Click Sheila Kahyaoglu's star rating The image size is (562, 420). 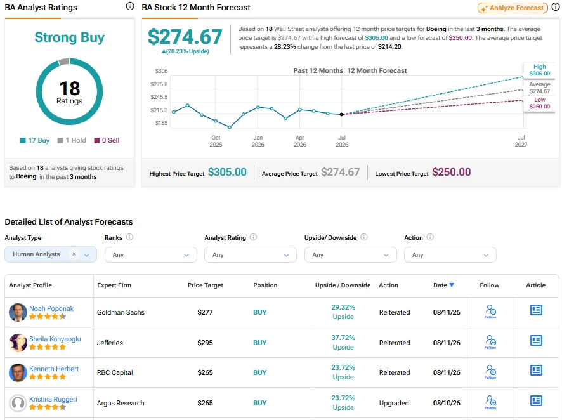coord(48,347)
